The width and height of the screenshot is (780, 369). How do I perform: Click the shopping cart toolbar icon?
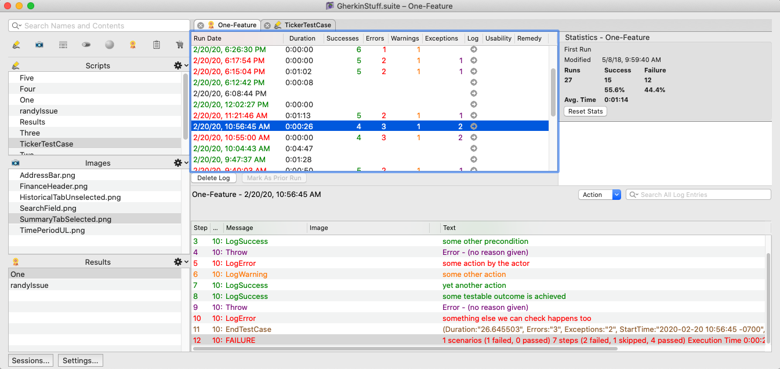coord(180,45)
